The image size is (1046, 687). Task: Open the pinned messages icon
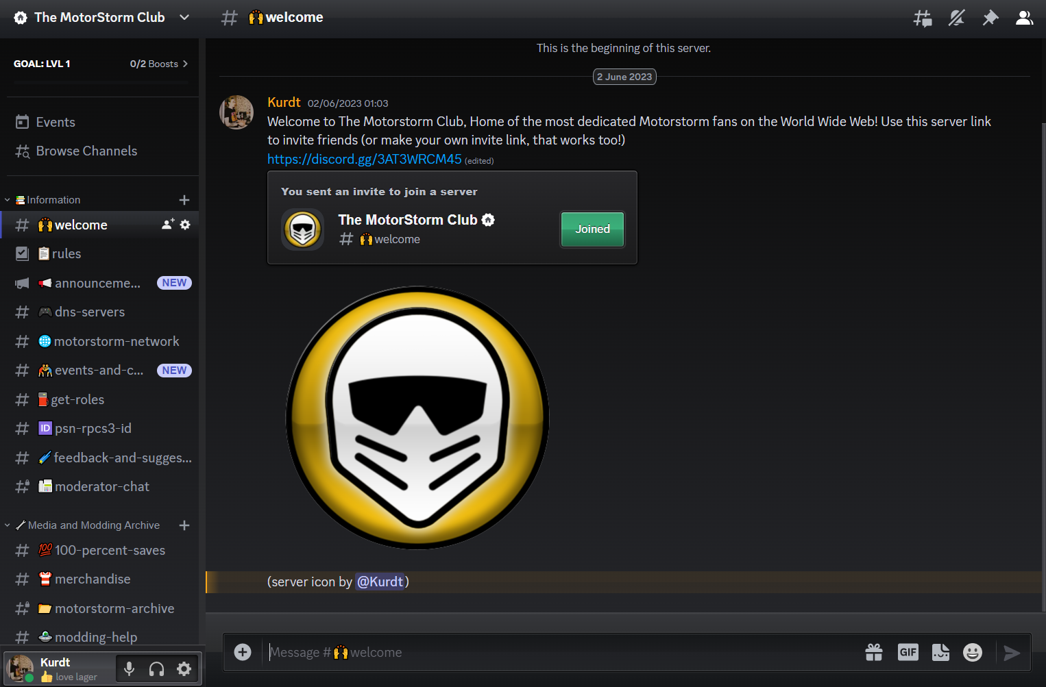point(990,17)
